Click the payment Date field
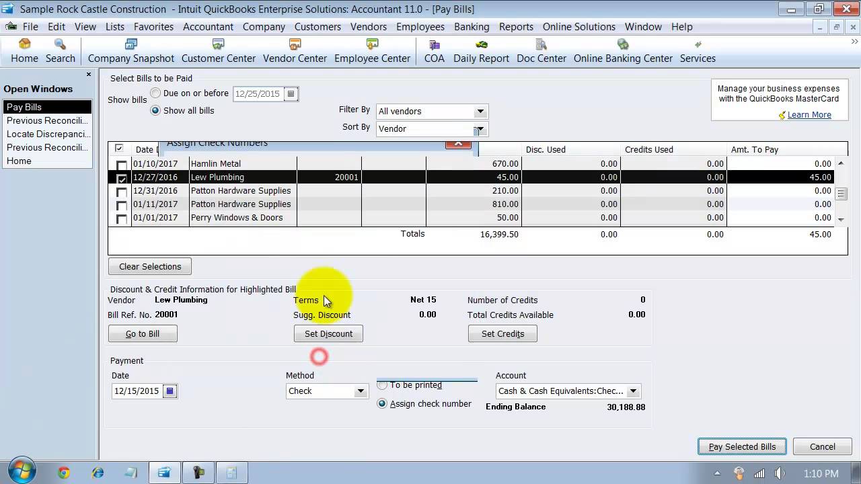 [x=137, y=391]
